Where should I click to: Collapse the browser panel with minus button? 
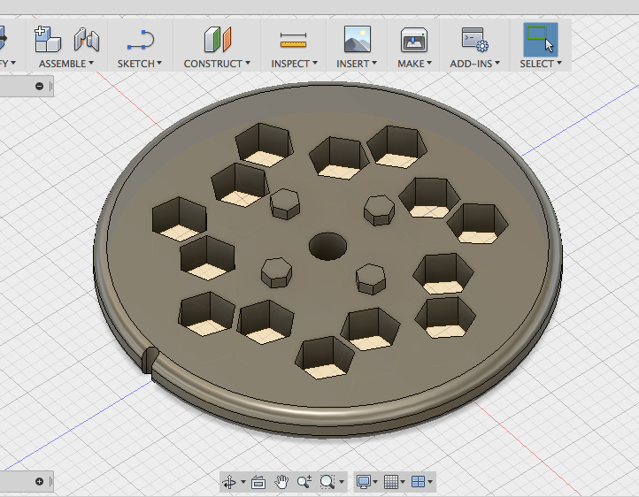pos(40,86)
